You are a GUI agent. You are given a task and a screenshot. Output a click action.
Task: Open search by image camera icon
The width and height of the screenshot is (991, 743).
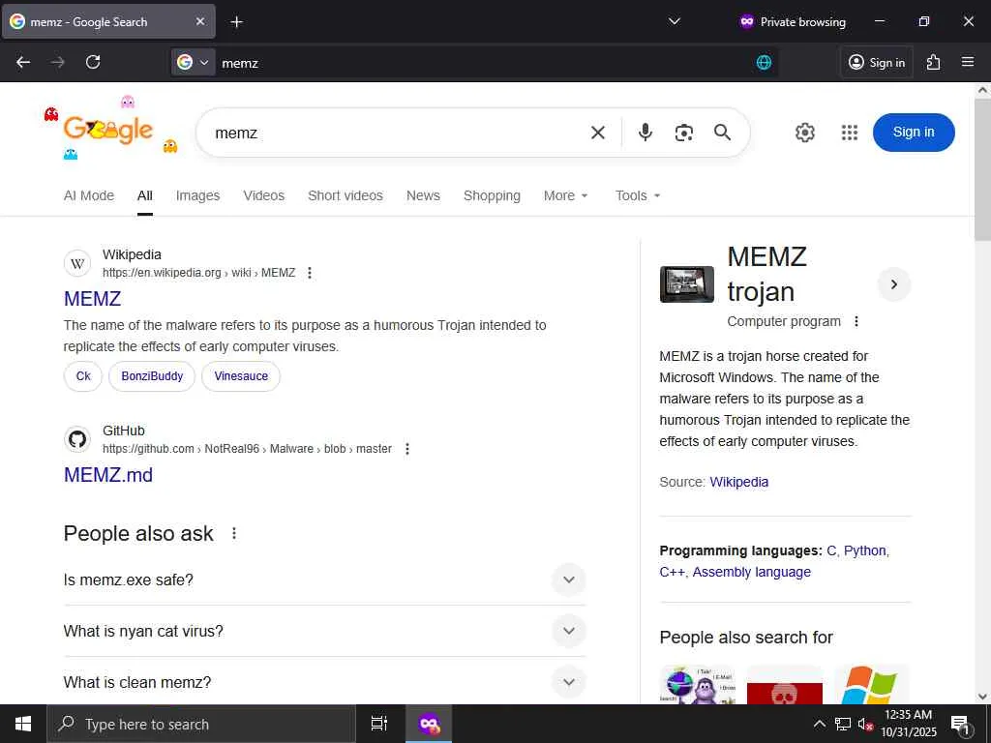(684, 133)
